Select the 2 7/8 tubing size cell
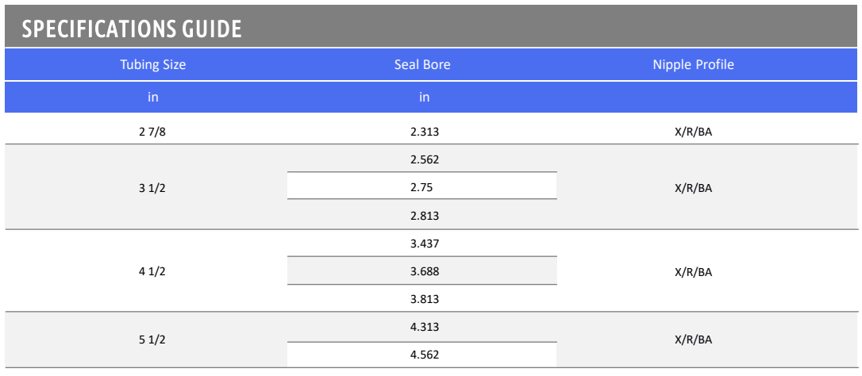The width and height of the screenshot is (862, 376). pyautogui.click(x=152, y=132)
